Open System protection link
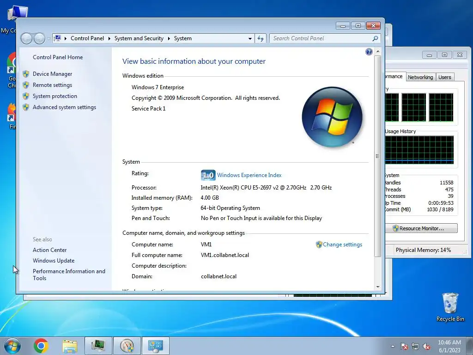This screenshot has width=473, height=355. pos(55,96)
